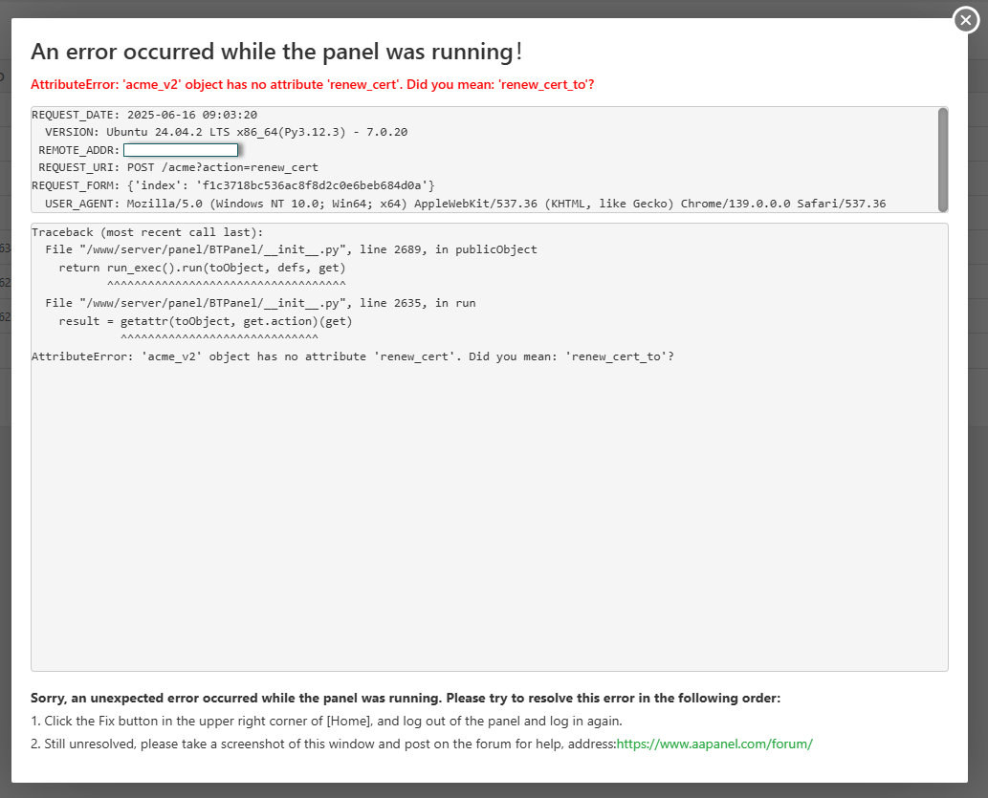The image size is (988, 798).
Task: Click the final AttributeError line in traceback
Action: (x=352, y=356)
